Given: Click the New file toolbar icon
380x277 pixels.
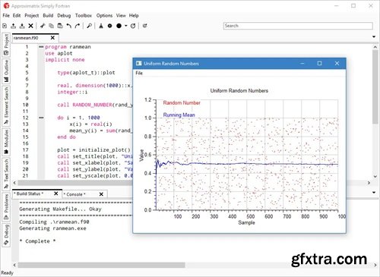Looking at the screenshot, I should click(x=5, y=26).
